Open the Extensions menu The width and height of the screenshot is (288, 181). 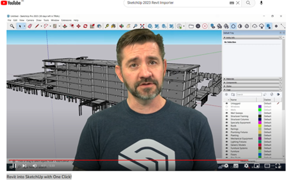(x=66, y=20)
